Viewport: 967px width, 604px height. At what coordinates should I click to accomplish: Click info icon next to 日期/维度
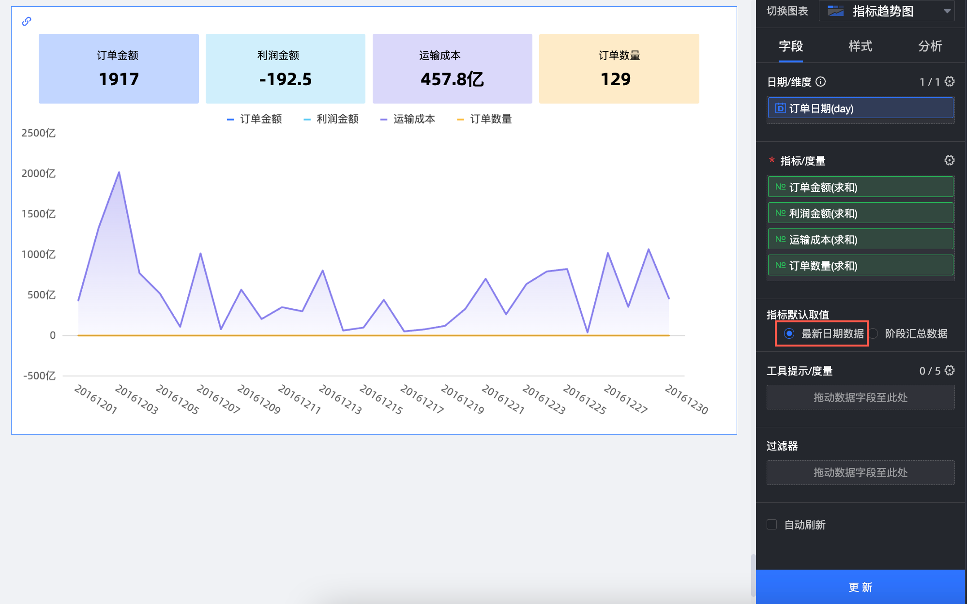(821, 82)
